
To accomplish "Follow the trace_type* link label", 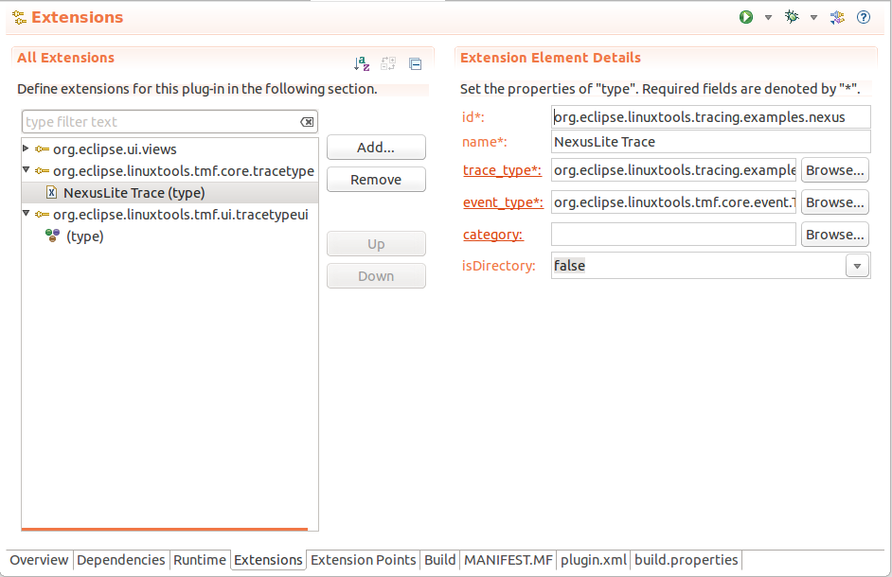I will coord(502,170).
